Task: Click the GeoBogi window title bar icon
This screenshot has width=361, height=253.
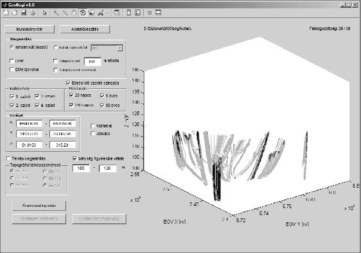Action: (4, 5)
